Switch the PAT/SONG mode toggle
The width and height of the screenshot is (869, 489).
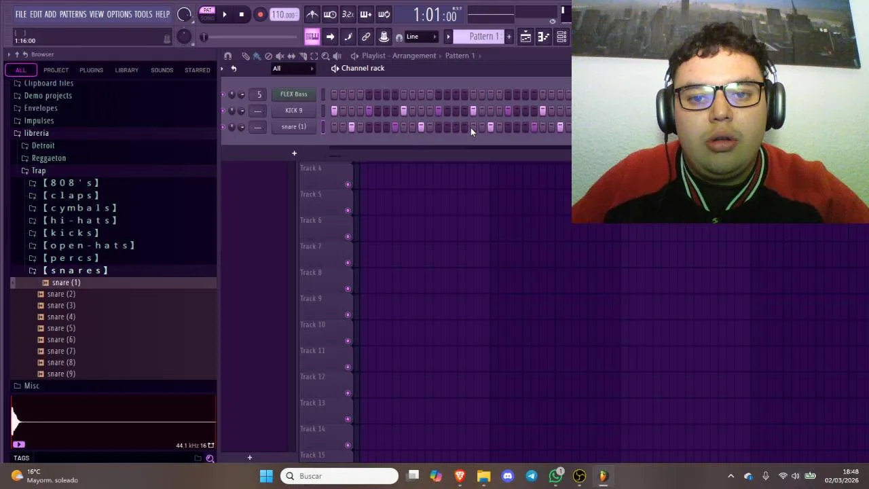click(x=207, y=14)
